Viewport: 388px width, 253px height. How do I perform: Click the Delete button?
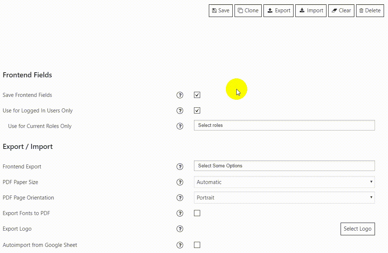click(370, 10)
